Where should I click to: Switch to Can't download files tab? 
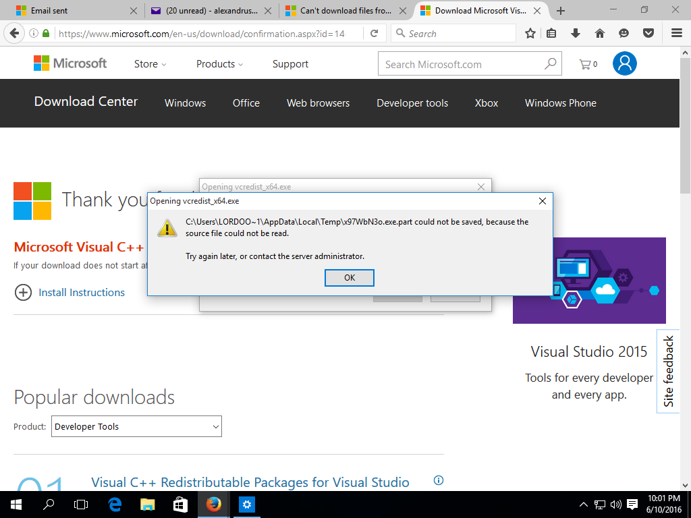pos(346,11)
